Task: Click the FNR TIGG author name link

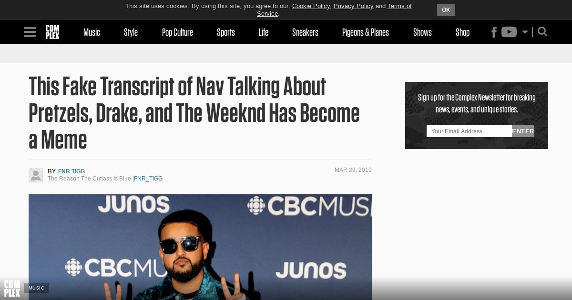Action: [71, 171]
